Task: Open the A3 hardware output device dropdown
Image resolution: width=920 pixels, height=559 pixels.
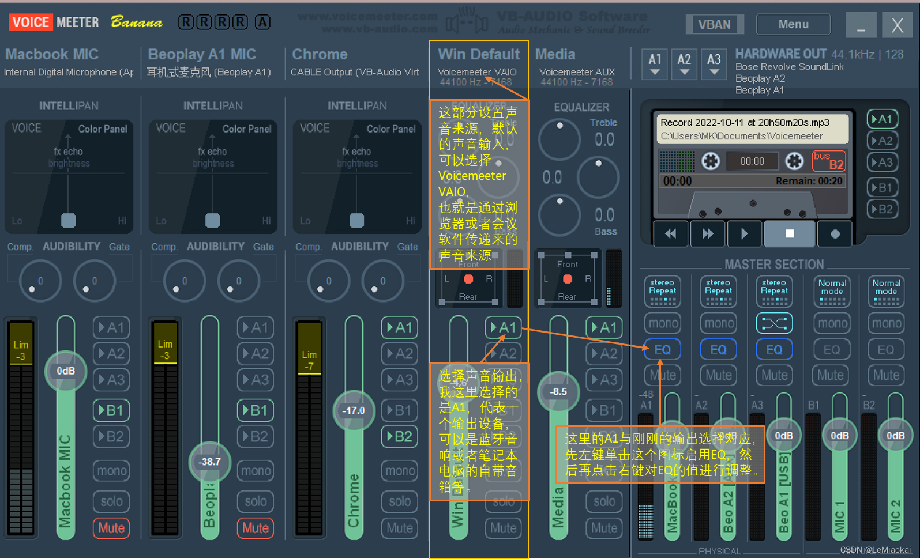Action: (714, 64)
